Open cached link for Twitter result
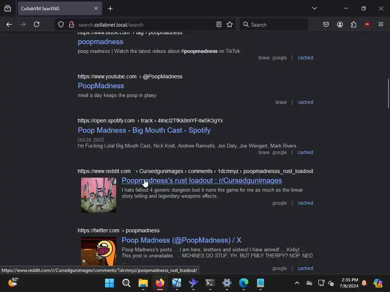The image size is (390, 292). pos(305,268)
